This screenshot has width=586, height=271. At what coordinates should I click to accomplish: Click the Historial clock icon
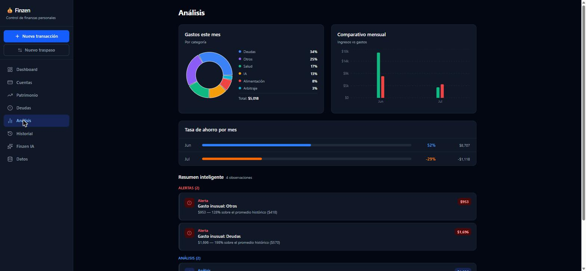click(10, 134)
